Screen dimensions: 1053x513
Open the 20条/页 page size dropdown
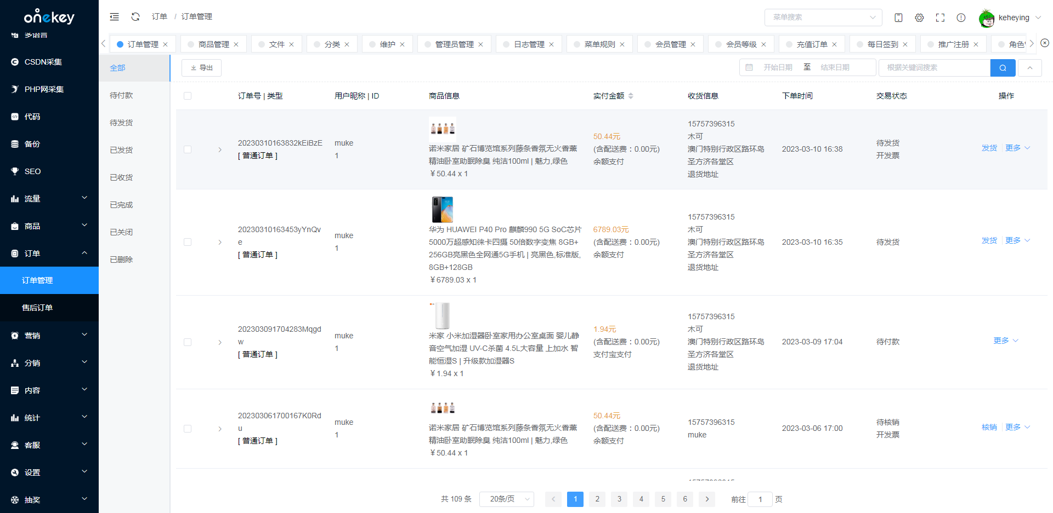click(507, 499)
